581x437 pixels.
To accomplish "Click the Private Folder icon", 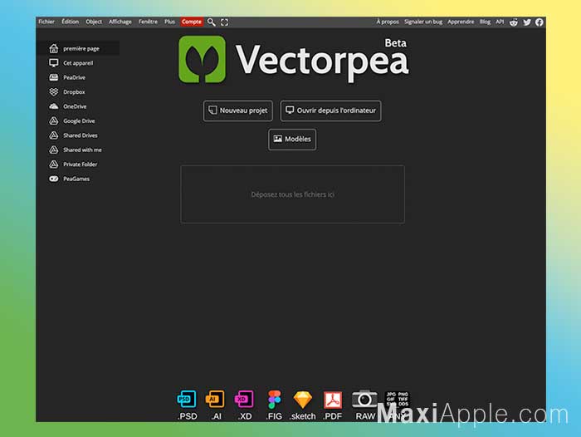I will (x=54, y=164).
